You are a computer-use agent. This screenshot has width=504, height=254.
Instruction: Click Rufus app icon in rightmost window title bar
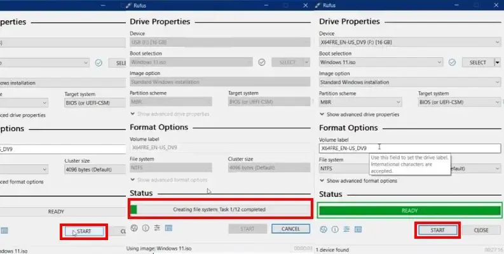318,5
